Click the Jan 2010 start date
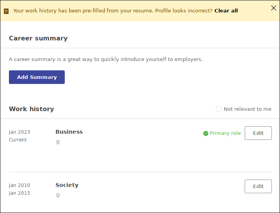280x213 pixels. point(19,185)
